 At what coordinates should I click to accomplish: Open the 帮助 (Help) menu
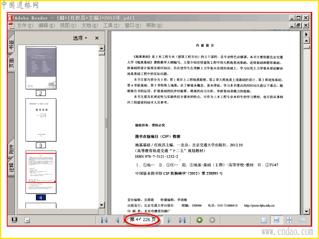point(154,25)
